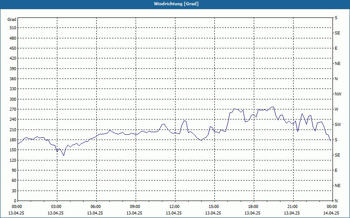Click the "Grad" axis unit label
Screen dimensions: 350x218
[12, 20]
